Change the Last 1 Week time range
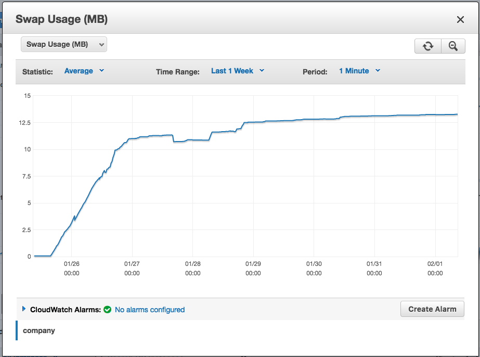 point(238,71)
